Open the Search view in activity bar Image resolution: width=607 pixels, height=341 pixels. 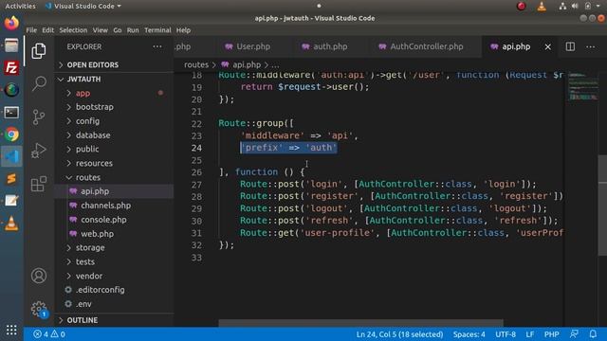[39, 83]
